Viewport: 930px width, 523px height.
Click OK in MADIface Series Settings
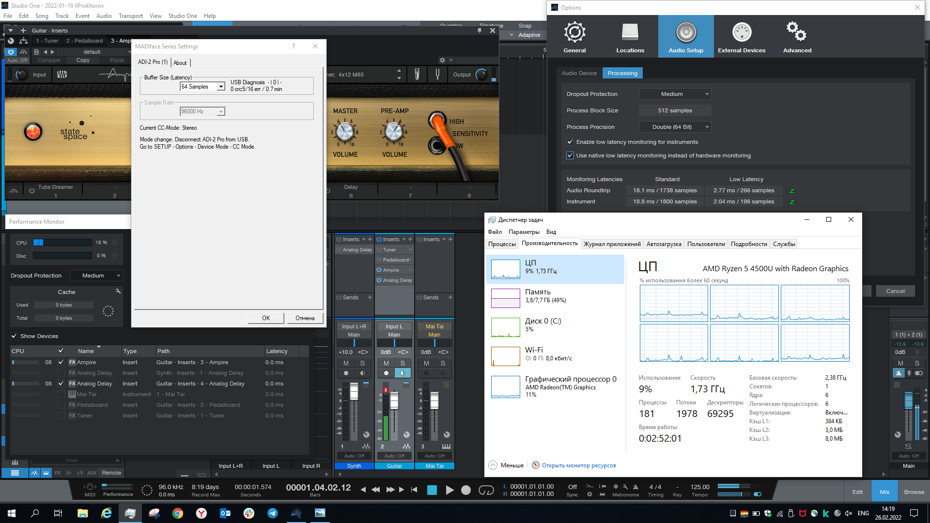265,318
